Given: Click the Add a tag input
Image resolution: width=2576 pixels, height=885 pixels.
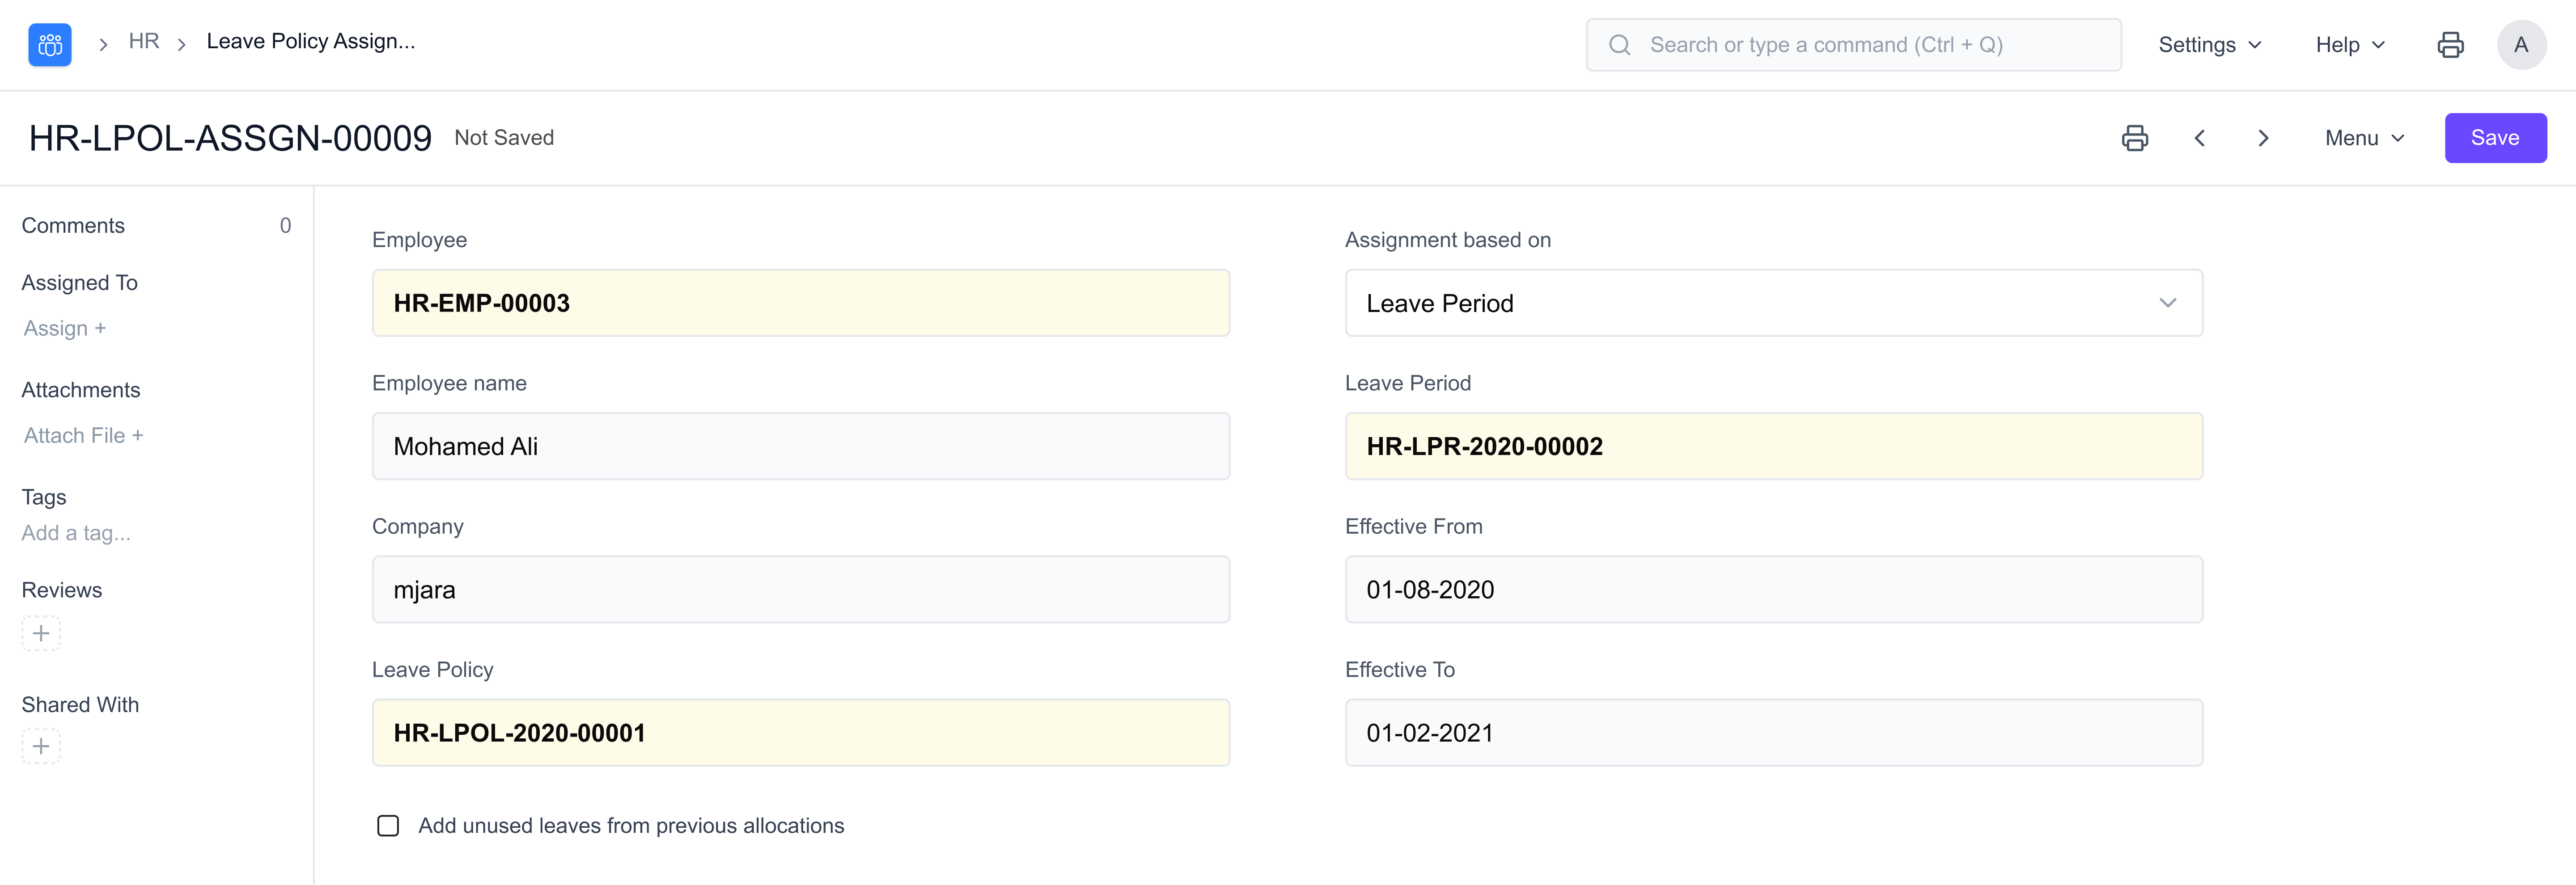Looking at the screenshot, I should pos(76,532).
